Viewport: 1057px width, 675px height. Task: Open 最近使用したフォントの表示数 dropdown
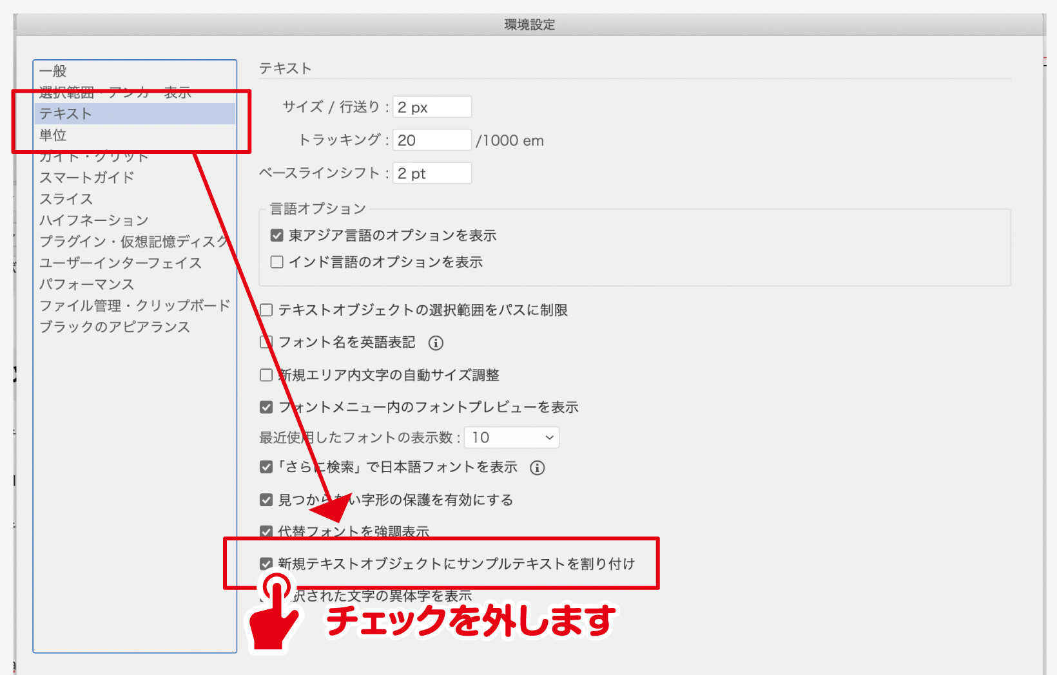click(512, 437)
